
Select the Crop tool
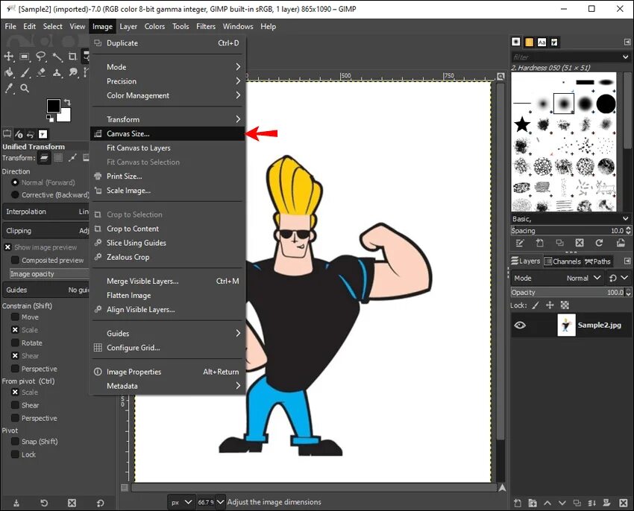[72, 57]
